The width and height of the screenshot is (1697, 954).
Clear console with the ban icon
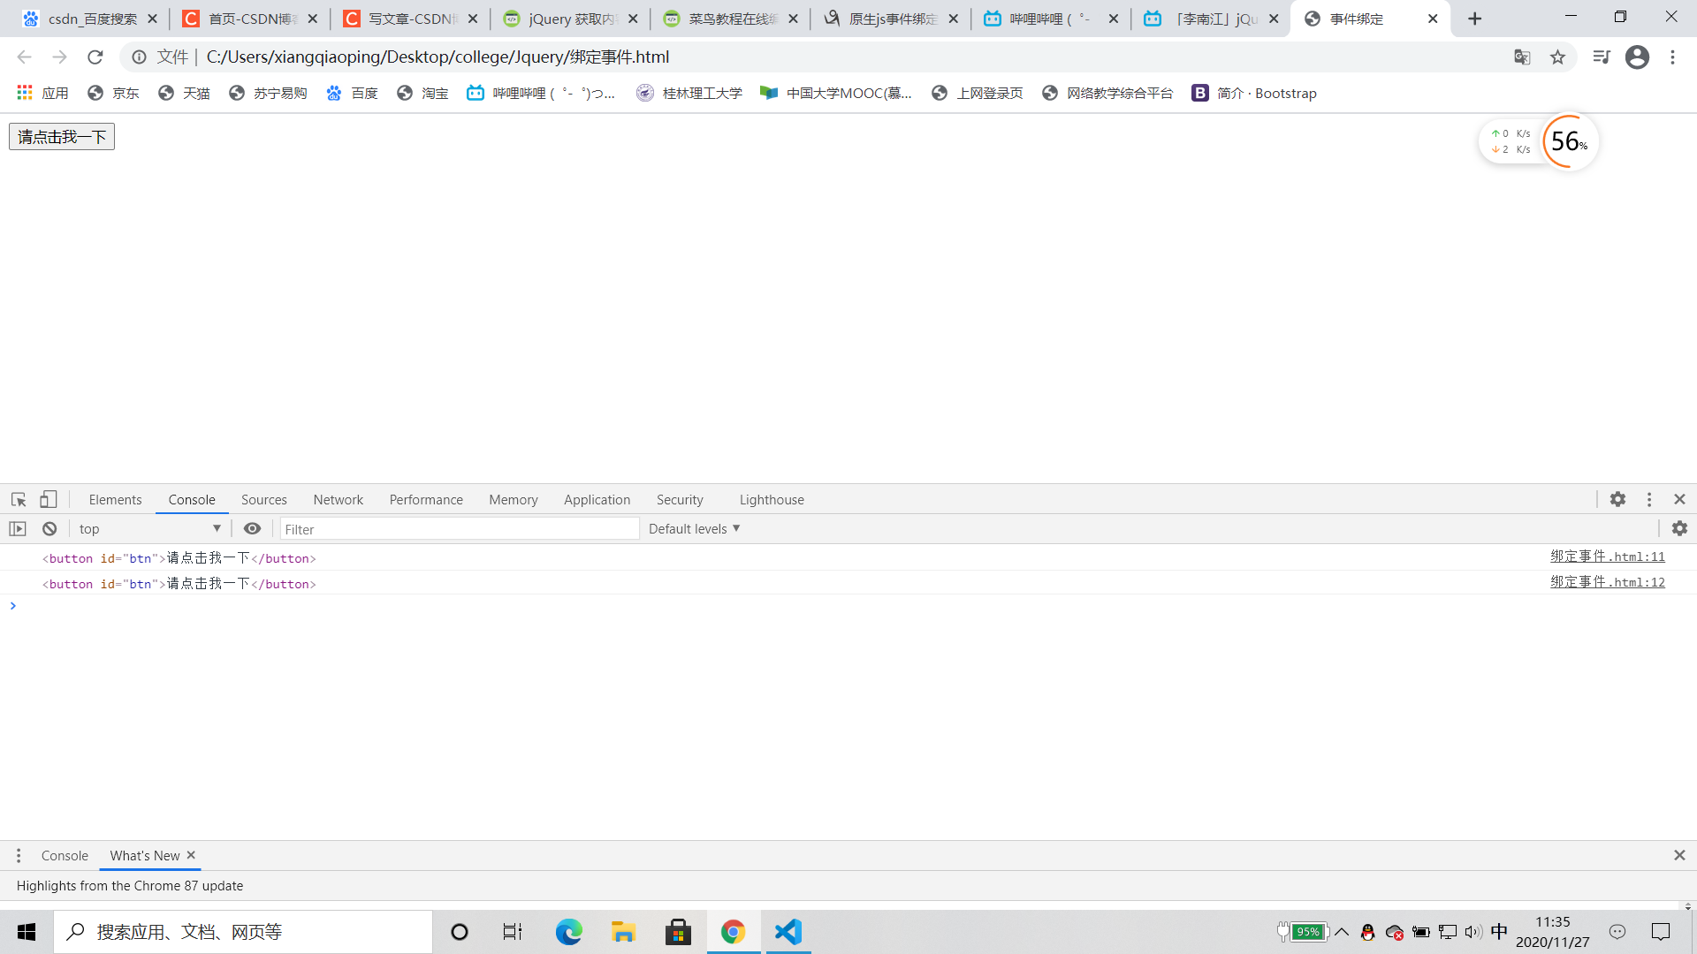pos(49,528)
